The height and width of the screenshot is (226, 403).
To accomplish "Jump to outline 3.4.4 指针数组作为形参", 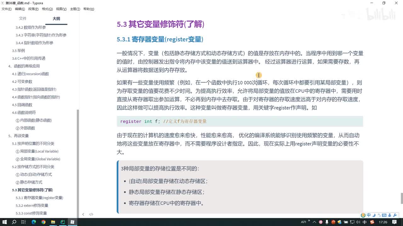I will tap(34, 43).
